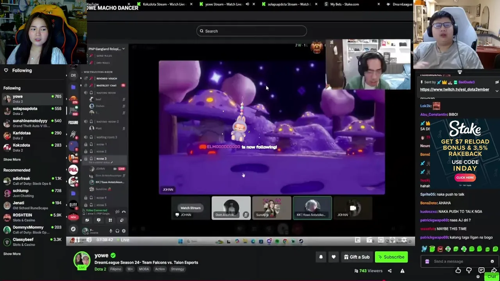Click the green Subscribe button
This screenshot has height=281, width=500.
point(391,257)
